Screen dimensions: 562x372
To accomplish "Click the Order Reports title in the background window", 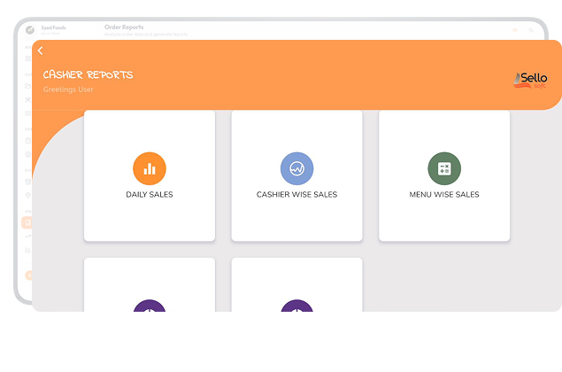I will [124, 27].
